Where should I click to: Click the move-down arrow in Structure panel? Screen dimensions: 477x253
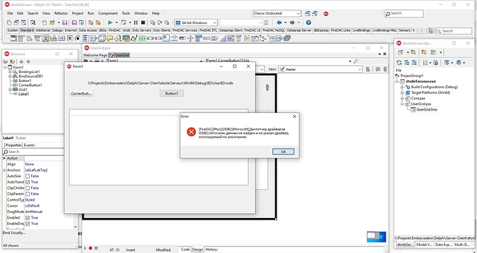(x=28, y=61)
